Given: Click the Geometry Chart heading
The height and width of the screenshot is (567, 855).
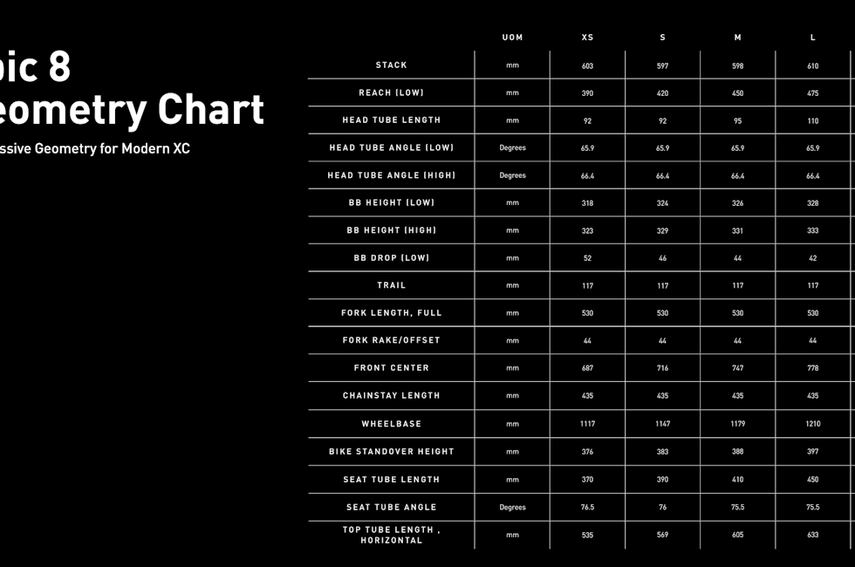Looking at the screenshot, I should pos(131,110).
